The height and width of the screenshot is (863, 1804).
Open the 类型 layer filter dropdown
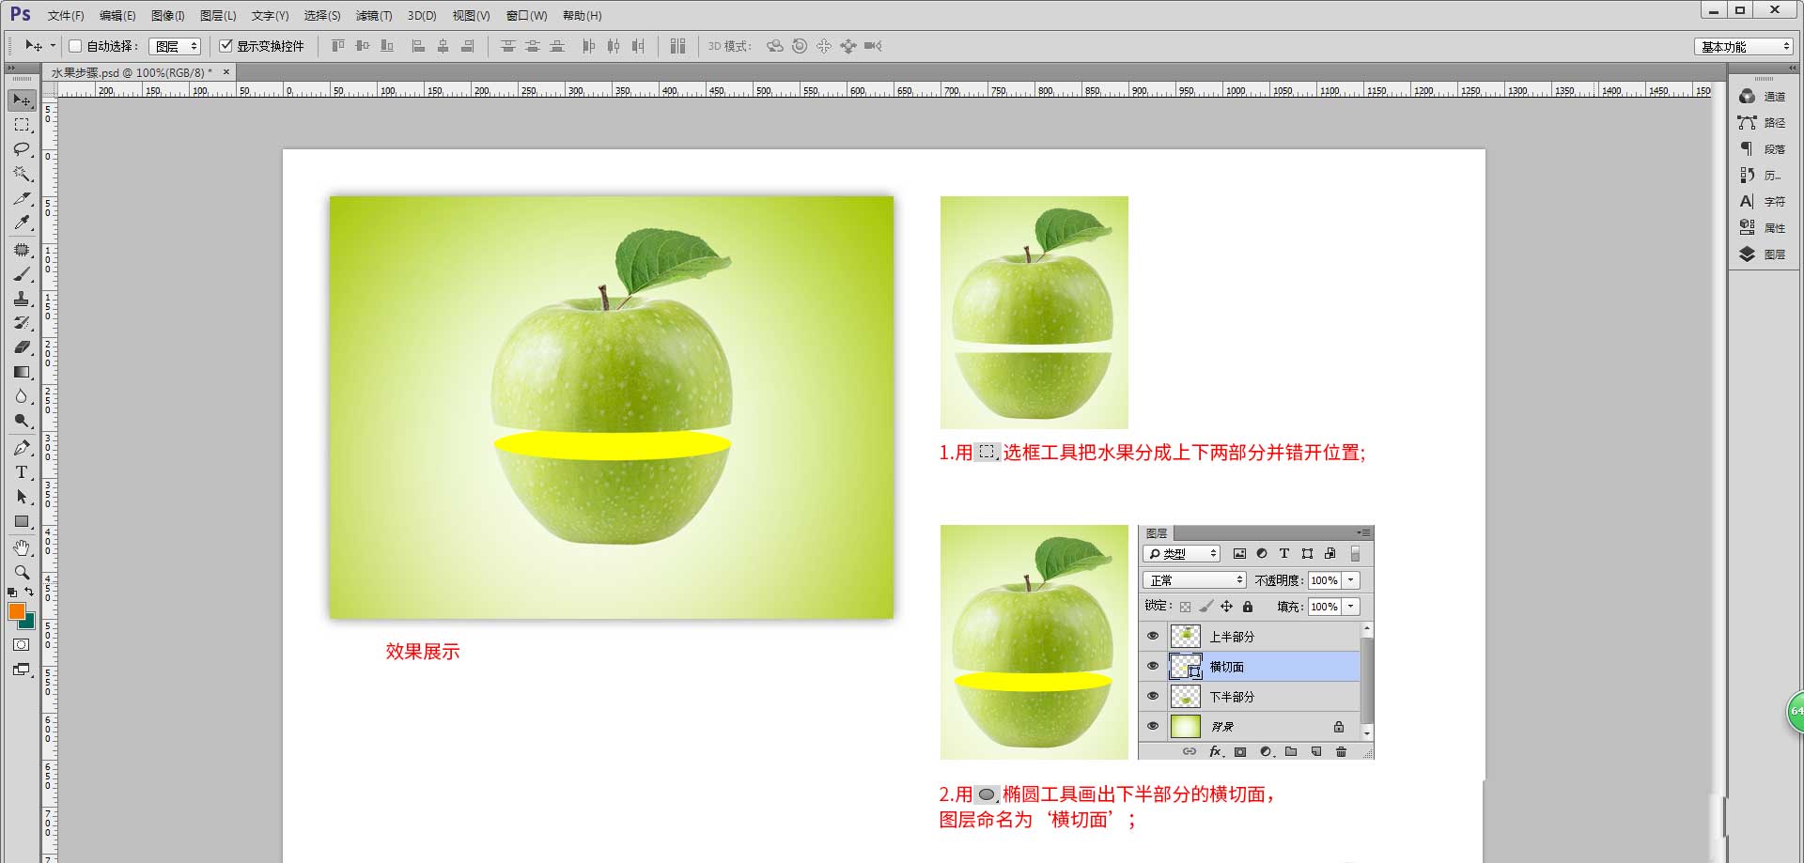pyautogui.click(x=1182, y=554)
